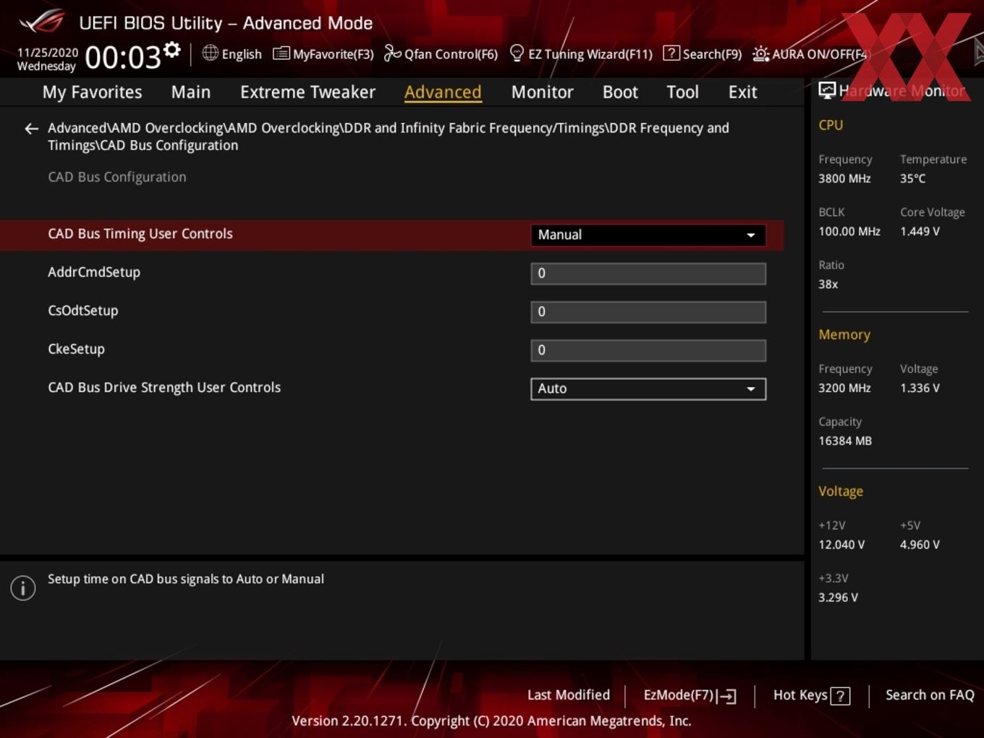Toggle AURA ON/OFF

[820, 54]
